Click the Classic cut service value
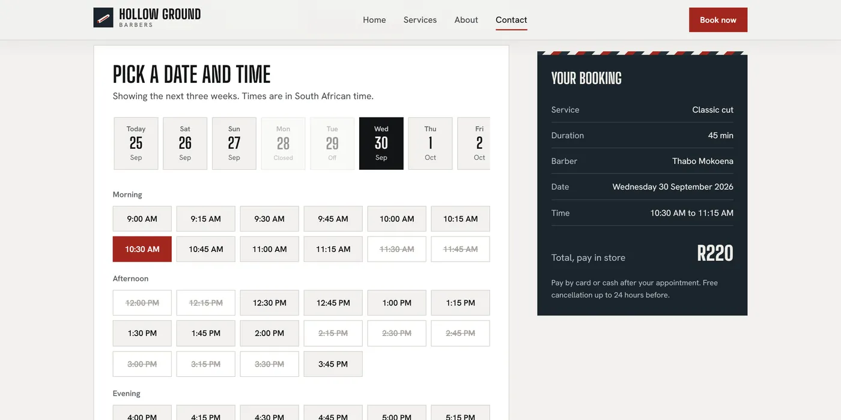The image size is (841, 420). point(712,110)
